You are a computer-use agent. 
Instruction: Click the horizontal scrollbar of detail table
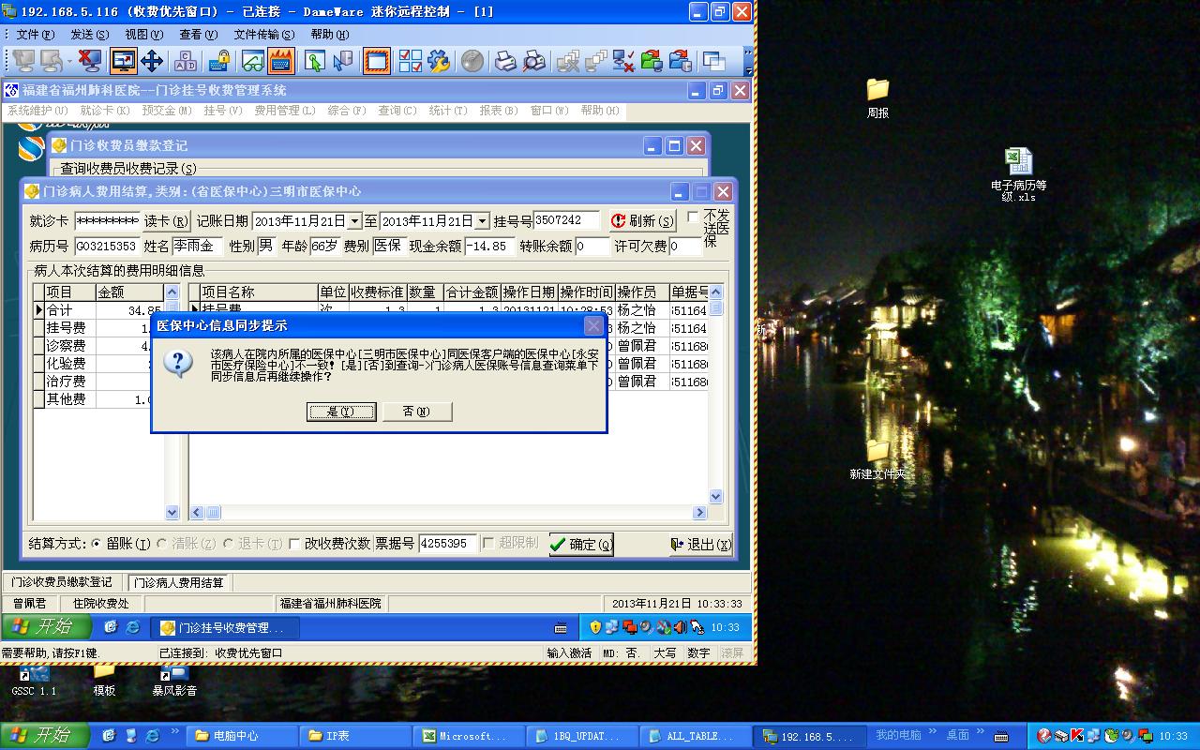[448, 513]
